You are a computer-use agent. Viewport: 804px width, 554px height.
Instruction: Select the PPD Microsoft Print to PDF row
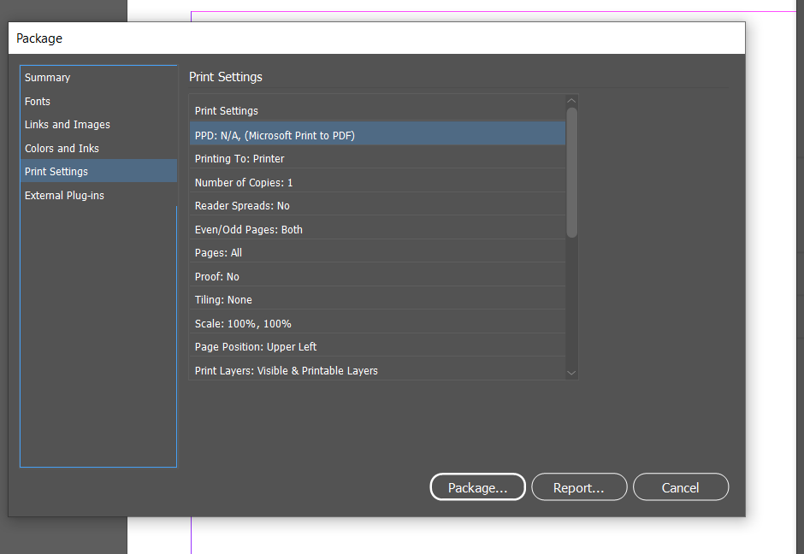point(376,134)
